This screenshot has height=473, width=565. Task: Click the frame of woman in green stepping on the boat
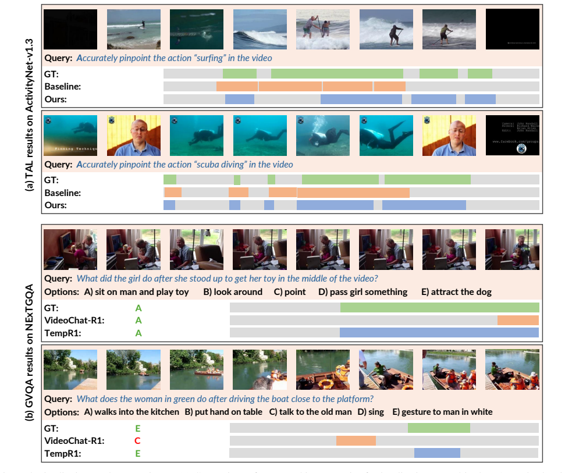[x=386, y=369]
